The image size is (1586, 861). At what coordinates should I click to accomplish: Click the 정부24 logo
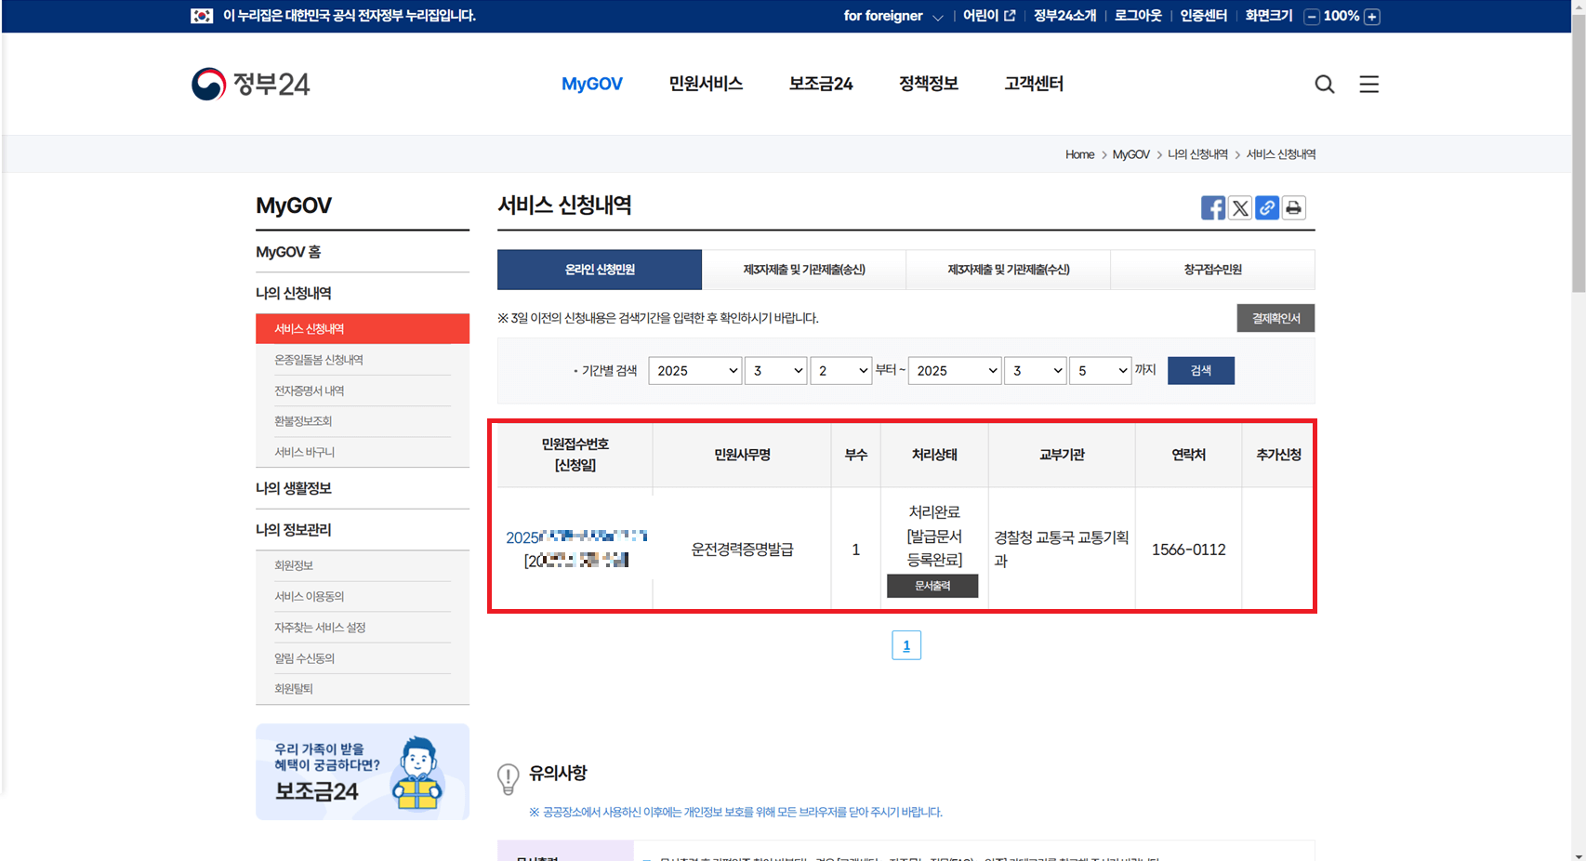(251, 84)
